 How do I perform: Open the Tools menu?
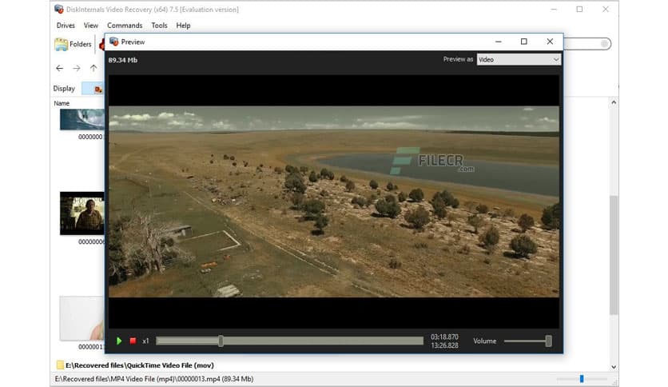pyautogui.click(x=159, y=26)
